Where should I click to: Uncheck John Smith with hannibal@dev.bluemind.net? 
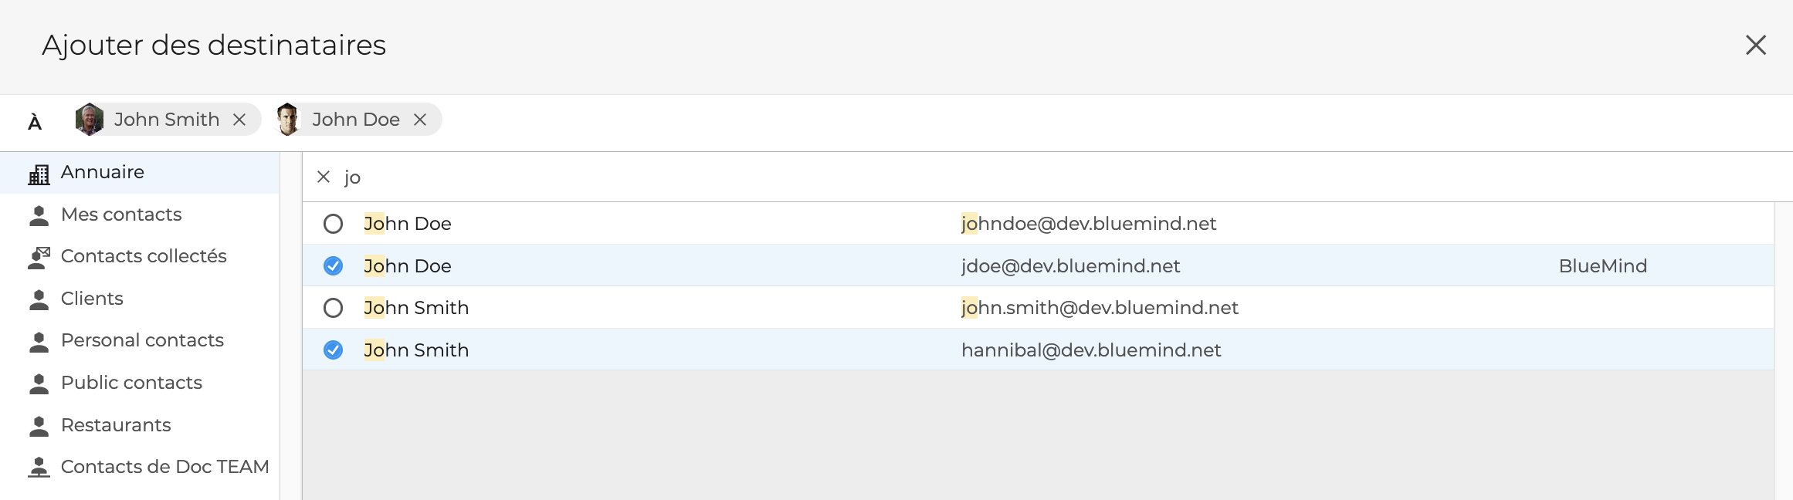[x=333, y=350]
